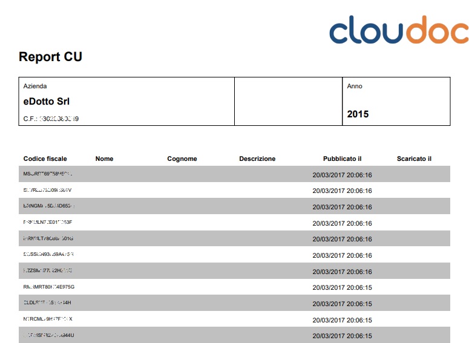Select the third row's published timestamp
469x343 pixels.
342,207
